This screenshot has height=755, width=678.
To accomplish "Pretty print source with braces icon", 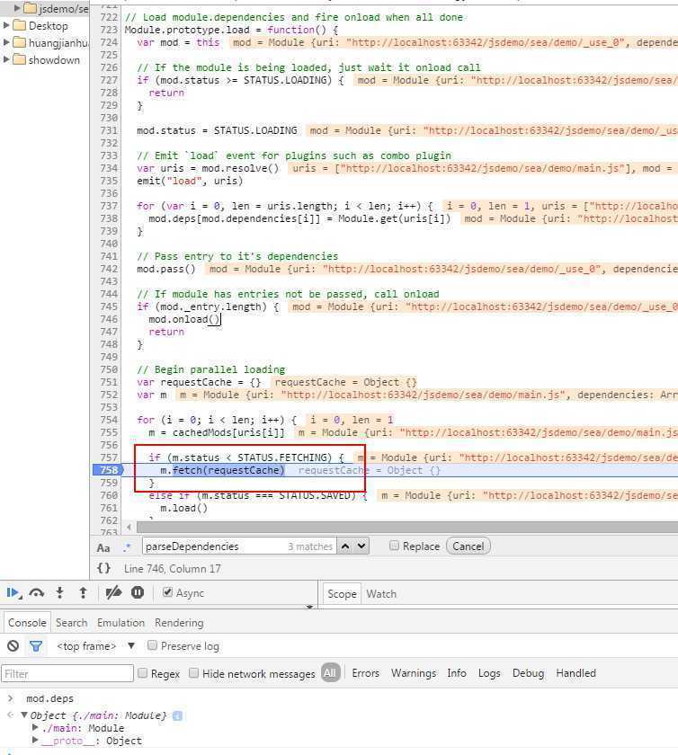I will coord(103,568).
